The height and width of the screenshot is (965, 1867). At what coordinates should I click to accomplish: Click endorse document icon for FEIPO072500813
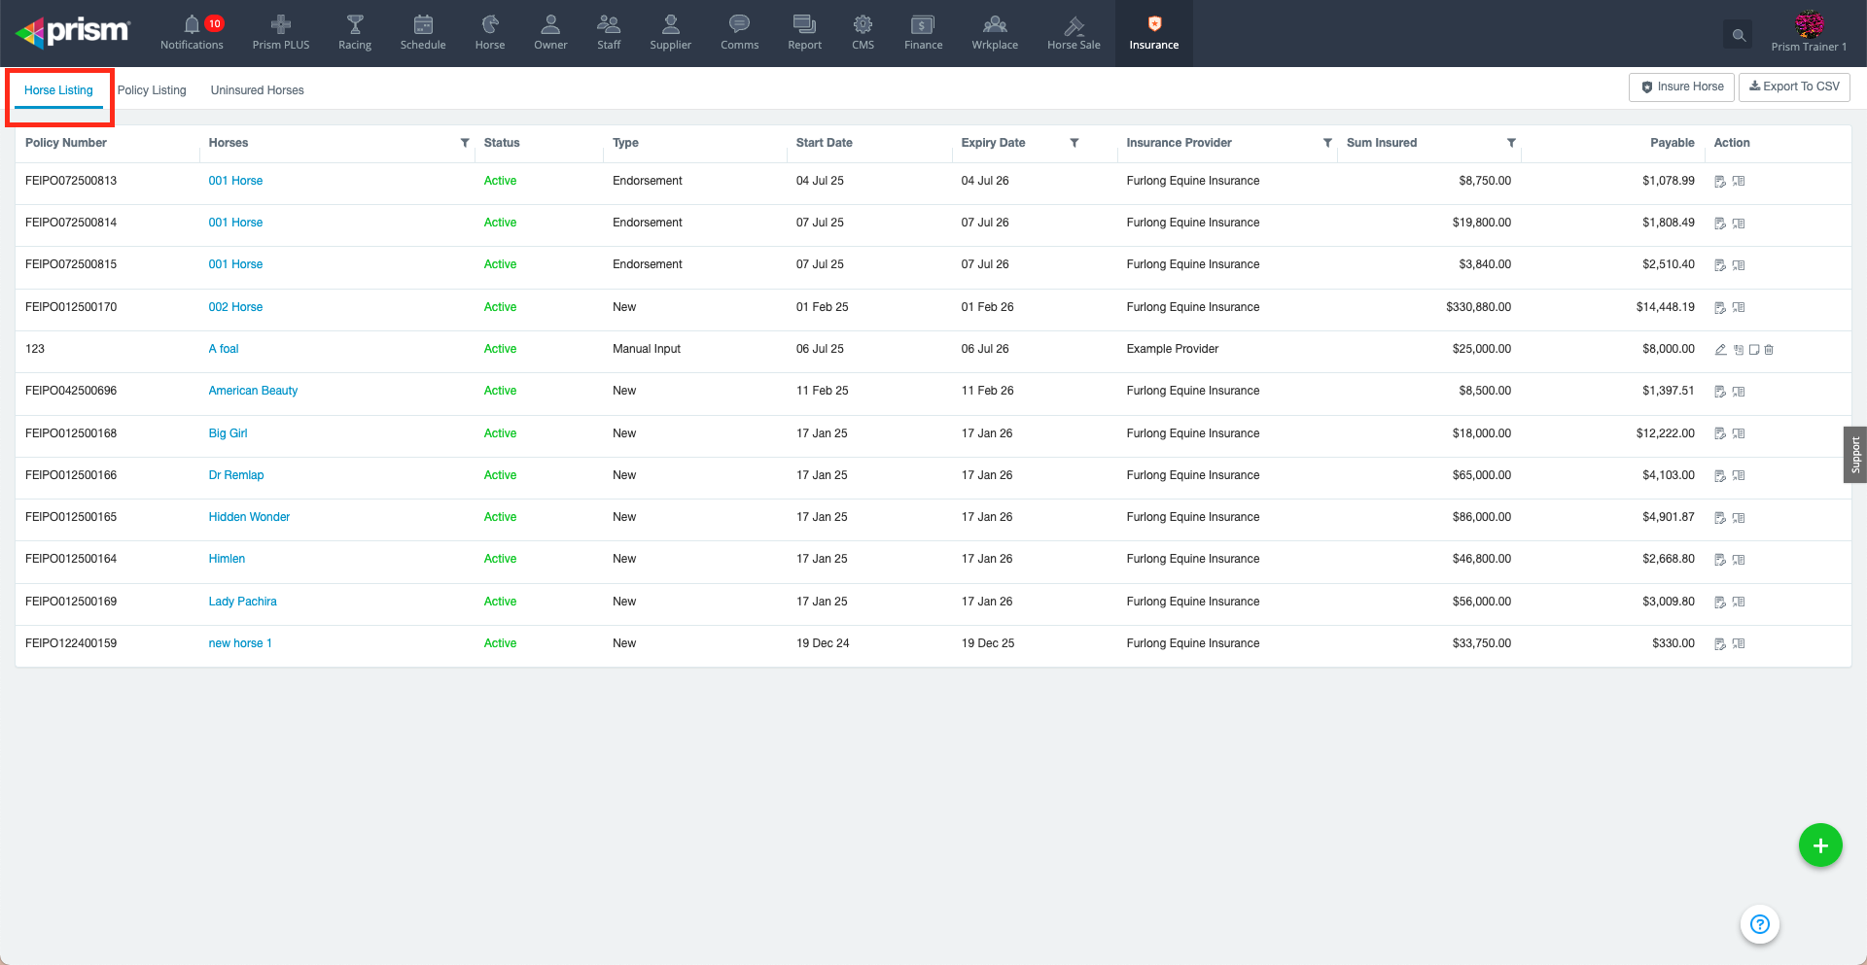click(1720, 182)
